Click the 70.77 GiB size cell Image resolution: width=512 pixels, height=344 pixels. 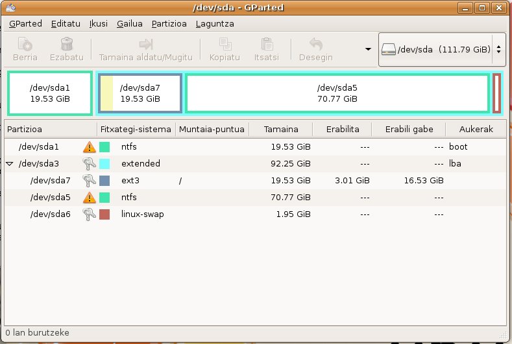click(290, 198)
